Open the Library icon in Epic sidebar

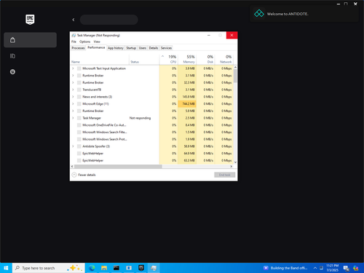pyautogui.click(x=12, y=56)
